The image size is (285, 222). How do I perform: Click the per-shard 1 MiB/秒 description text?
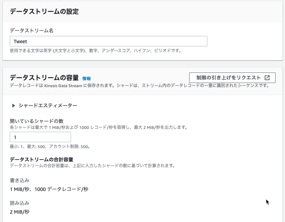point(99,127)
